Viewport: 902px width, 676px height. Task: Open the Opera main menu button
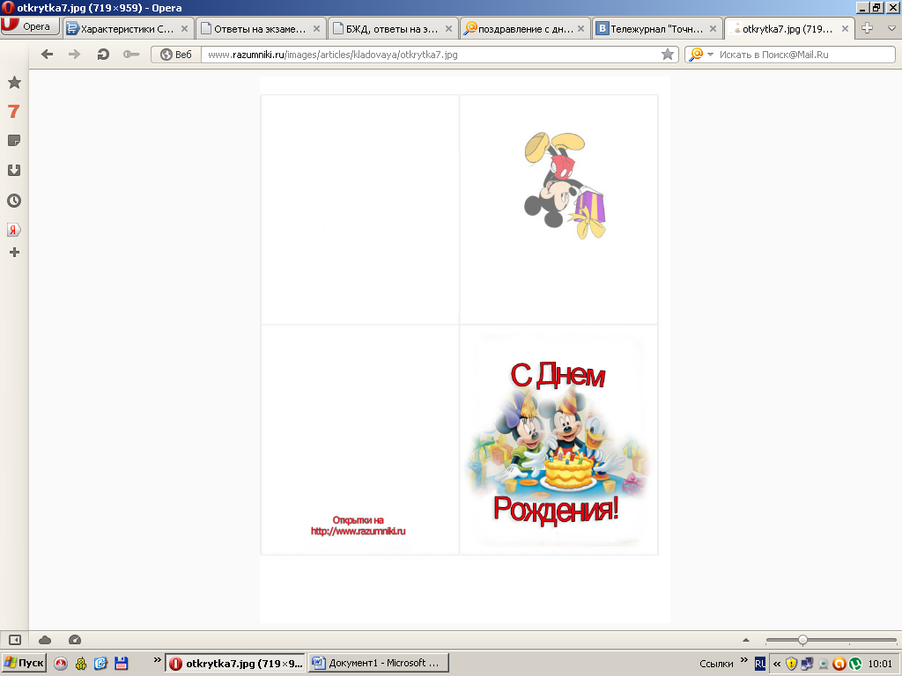30,26
